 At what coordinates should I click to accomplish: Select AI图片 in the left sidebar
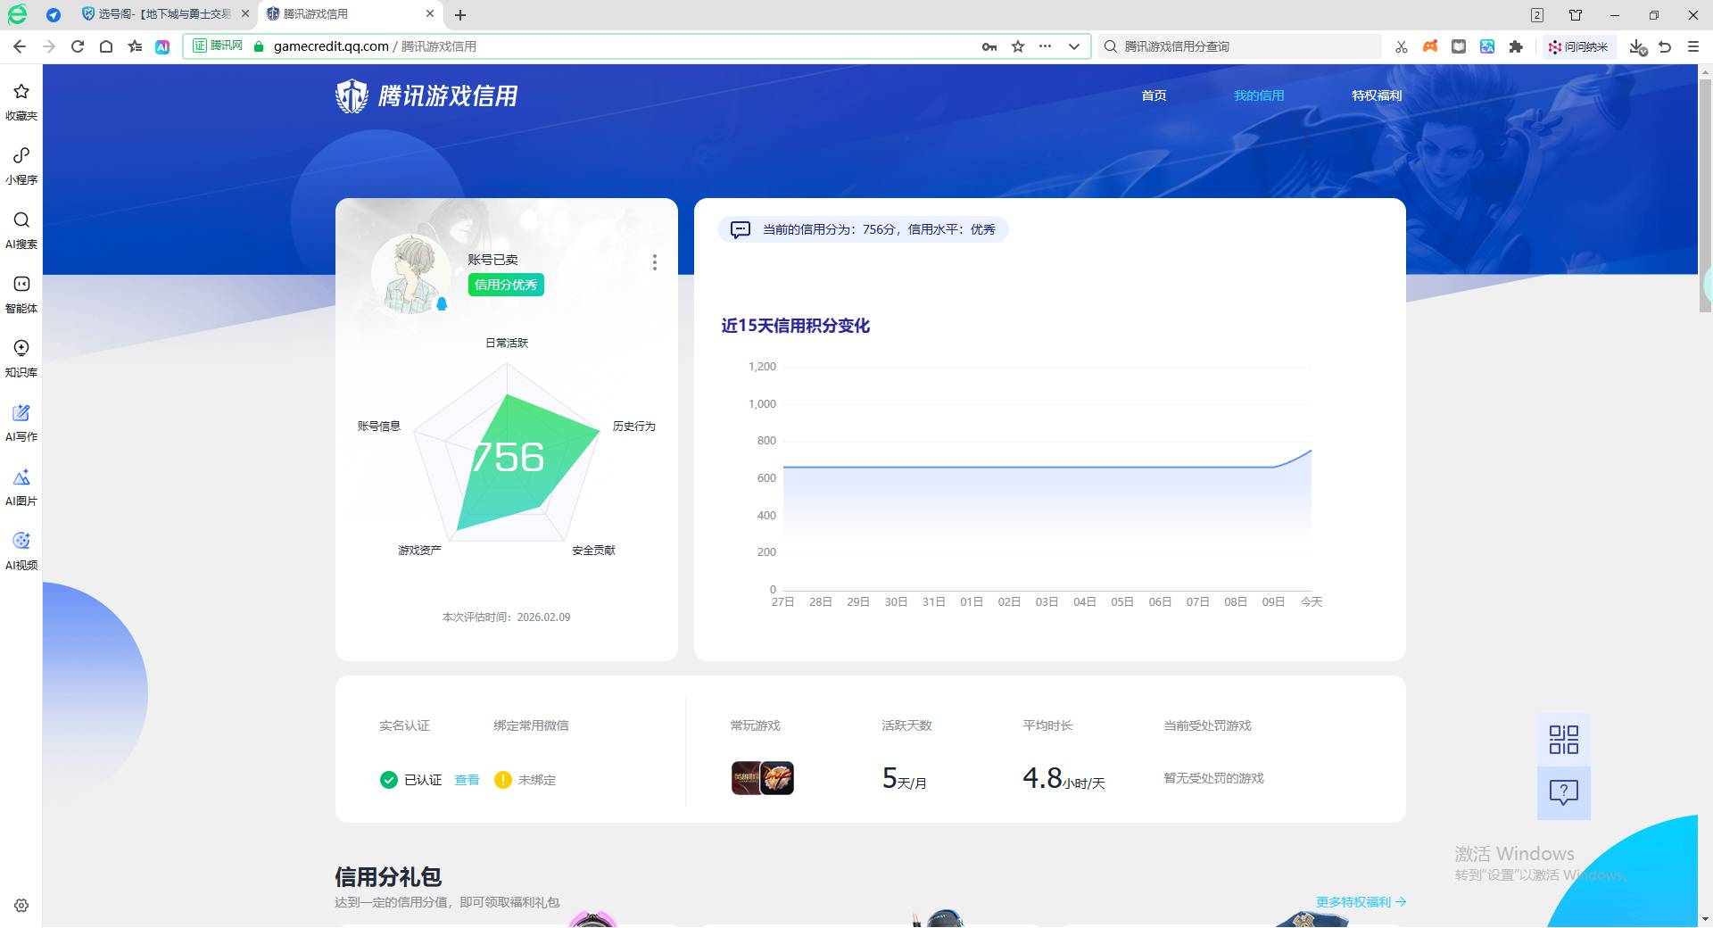(21, 486)
